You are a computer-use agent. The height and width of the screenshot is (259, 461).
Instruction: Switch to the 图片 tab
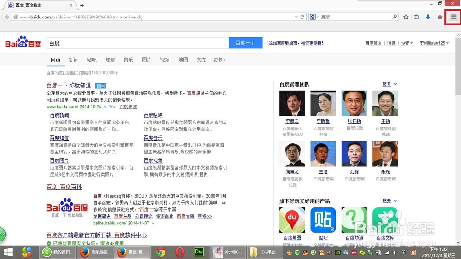[x=147, y=60]
